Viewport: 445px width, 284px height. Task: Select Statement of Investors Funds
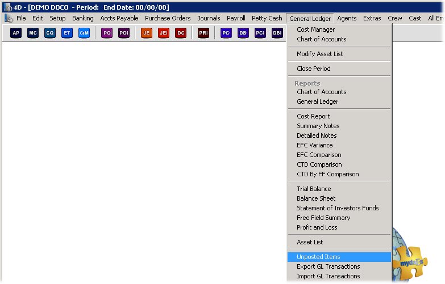coord(339,208)
